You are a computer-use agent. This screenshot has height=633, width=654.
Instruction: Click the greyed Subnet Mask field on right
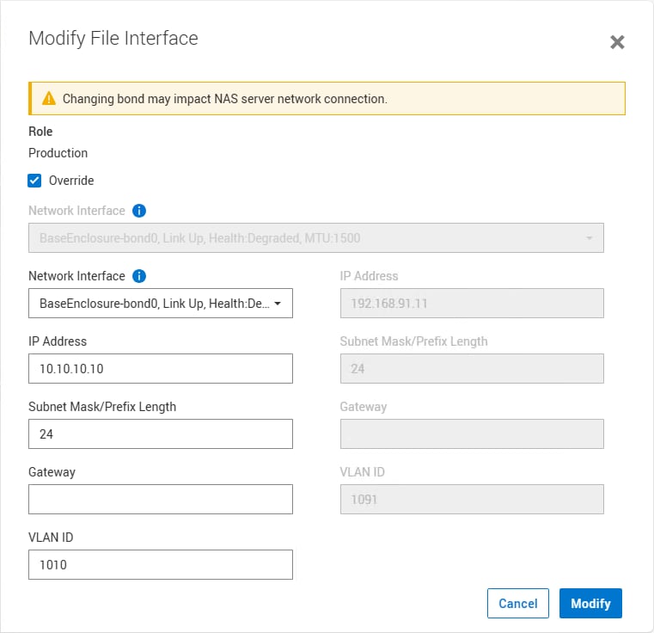pyautogui.click(x=472, y=369)
